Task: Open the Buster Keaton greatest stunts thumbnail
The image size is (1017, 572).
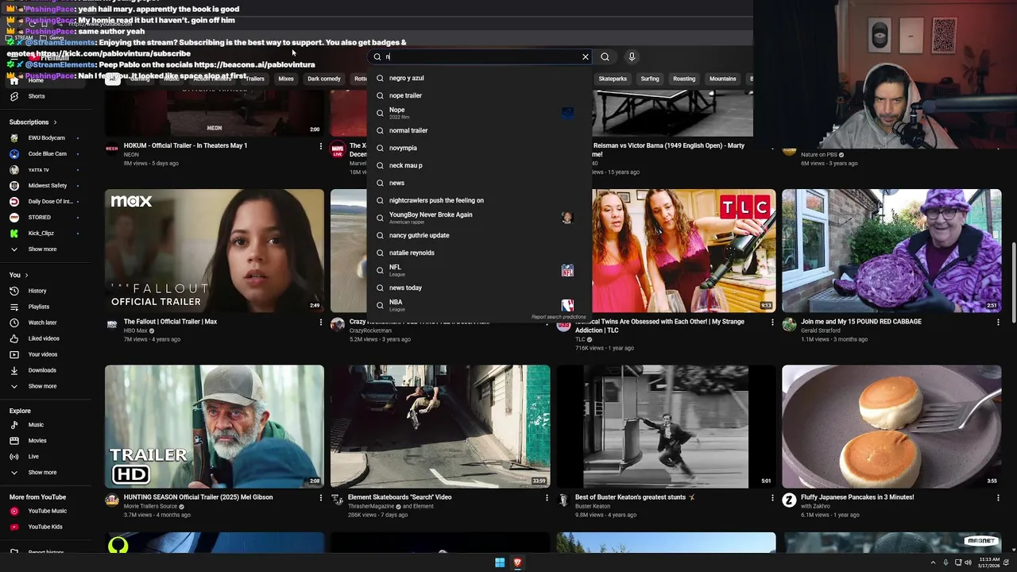Action: [x=666, y=427]
